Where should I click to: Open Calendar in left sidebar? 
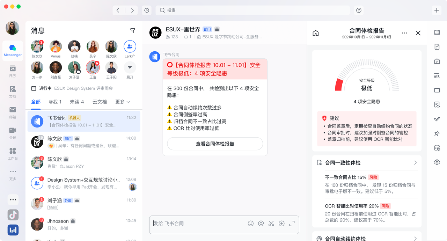(13, 72)
